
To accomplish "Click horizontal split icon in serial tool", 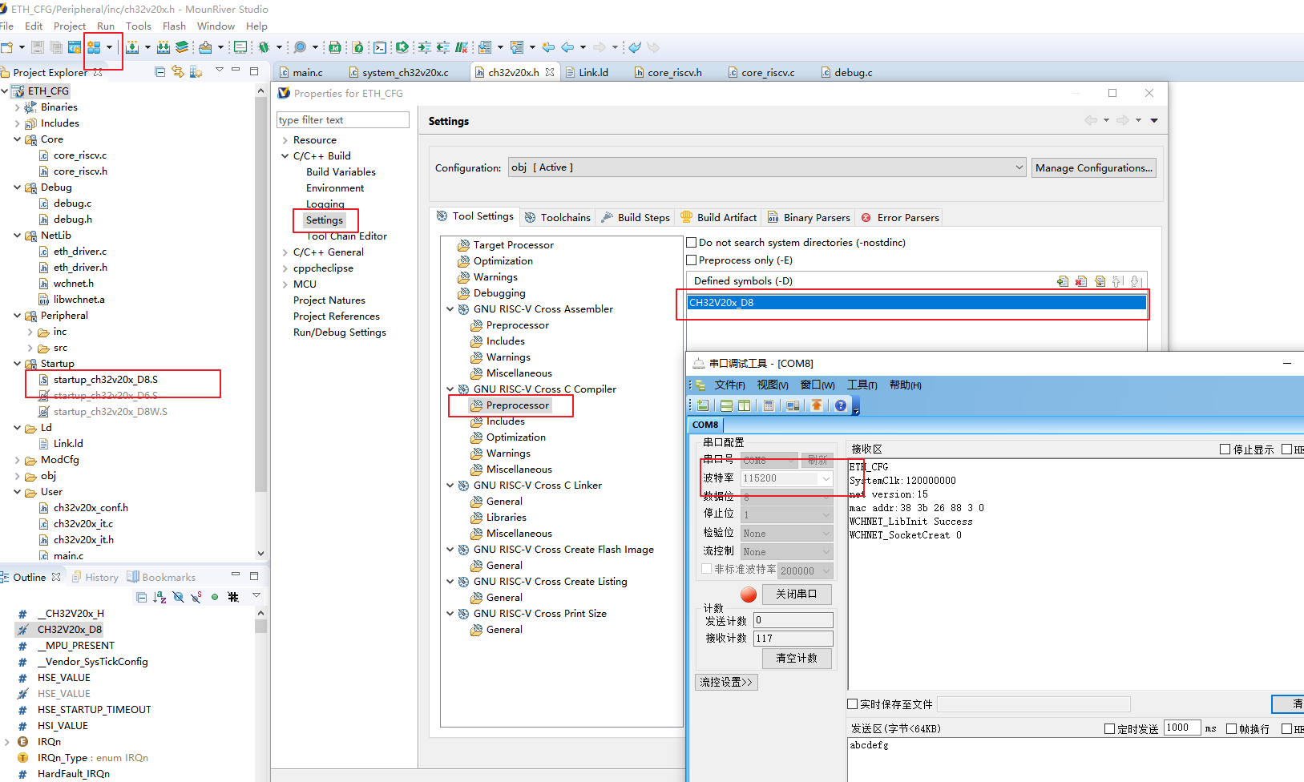I will click(x=726, y=405).
